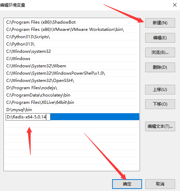Image resolution: width=180 pixels, height=191 pixels.
Task: Click the 删除(D) button
Action: 160,67
